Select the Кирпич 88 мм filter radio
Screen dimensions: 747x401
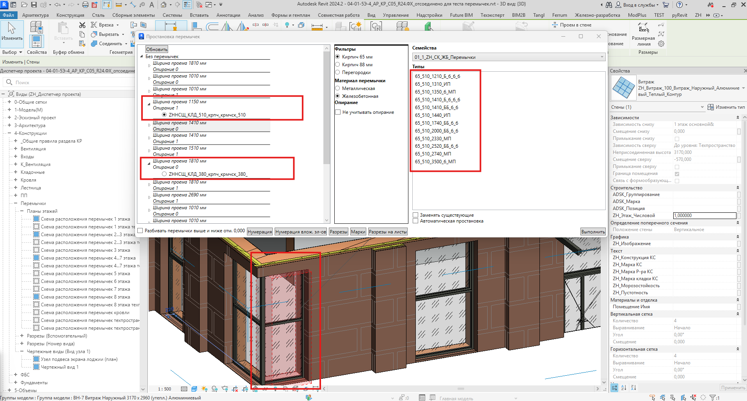[337, 65]
